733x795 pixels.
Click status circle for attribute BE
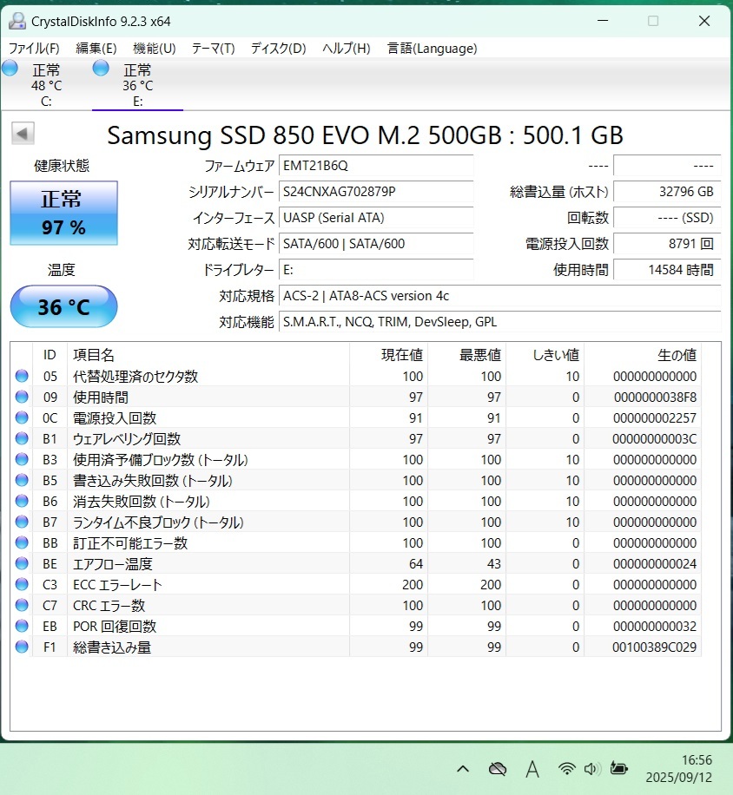click(22, 563)
